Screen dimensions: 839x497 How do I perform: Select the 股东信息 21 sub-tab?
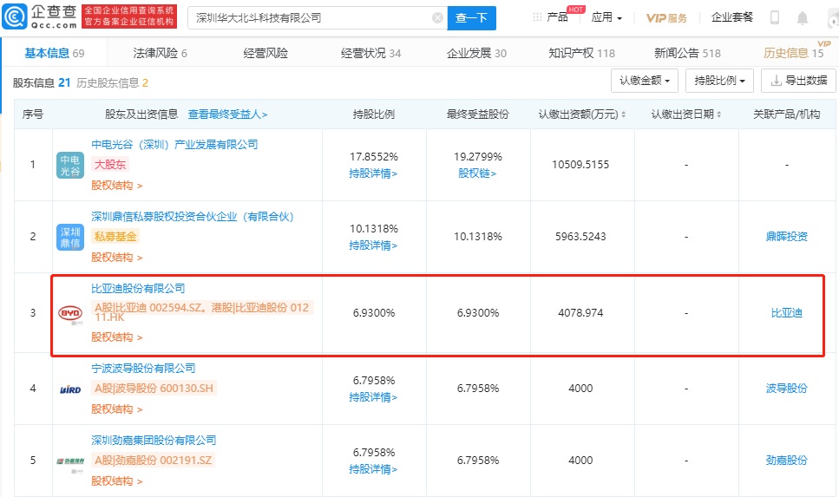[x=41, y=83]
